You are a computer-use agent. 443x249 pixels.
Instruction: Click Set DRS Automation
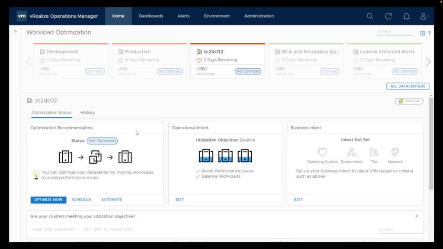coord(108,230)
